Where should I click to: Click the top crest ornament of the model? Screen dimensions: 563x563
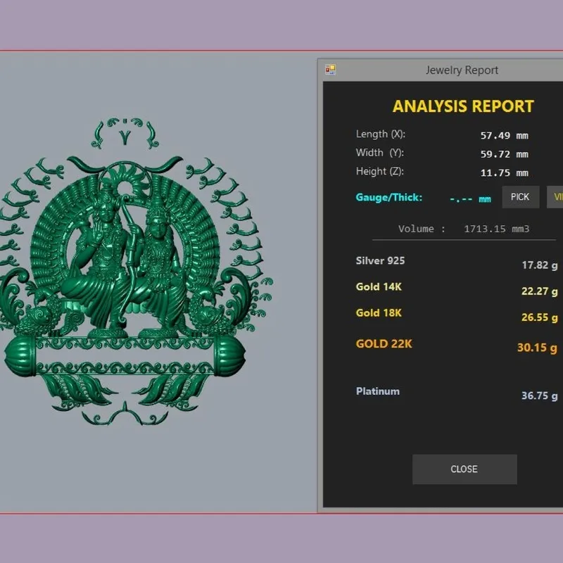click(125, 133)
